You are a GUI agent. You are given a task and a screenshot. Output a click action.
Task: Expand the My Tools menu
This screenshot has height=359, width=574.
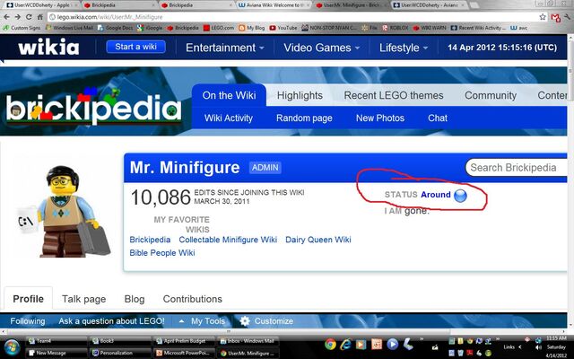[x=202, y=321]
